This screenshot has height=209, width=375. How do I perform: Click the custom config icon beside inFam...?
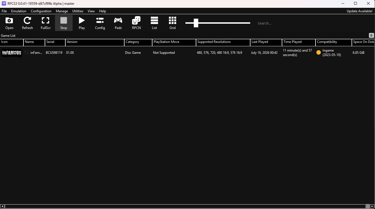click(x=27, y=52)
